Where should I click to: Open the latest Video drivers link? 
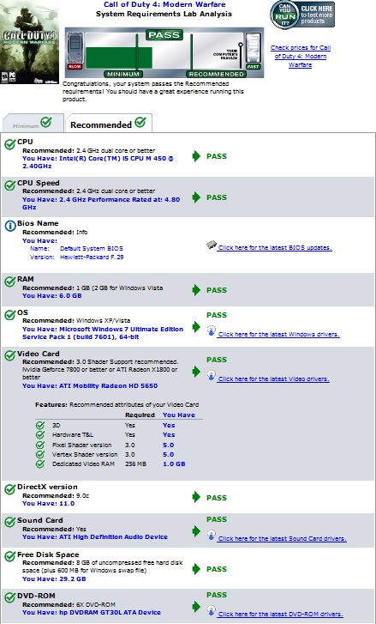273,379
